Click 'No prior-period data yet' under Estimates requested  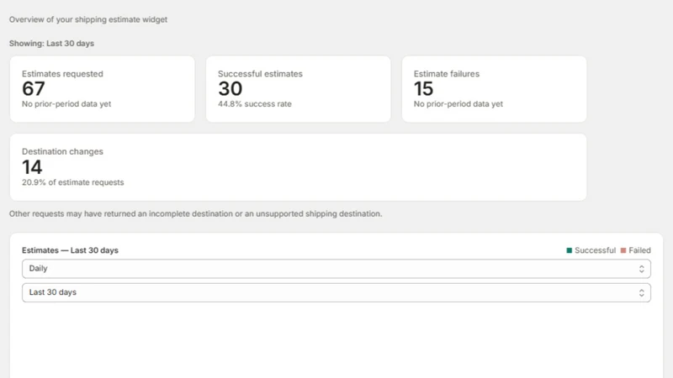tap(66, 104)
